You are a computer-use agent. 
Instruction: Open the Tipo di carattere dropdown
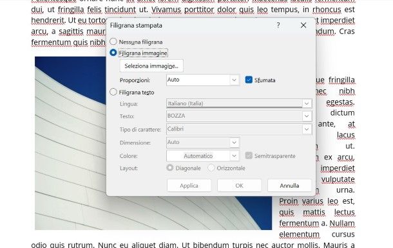click(307, 129)
